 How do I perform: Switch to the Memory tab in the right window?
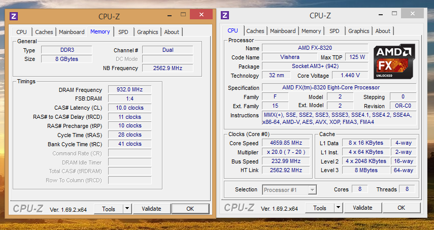[311, 31]
